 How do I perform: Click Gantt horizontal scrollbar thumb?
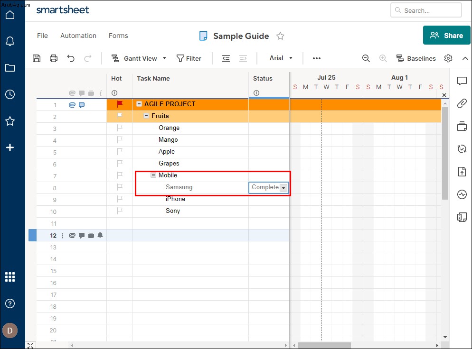(324, 345)
